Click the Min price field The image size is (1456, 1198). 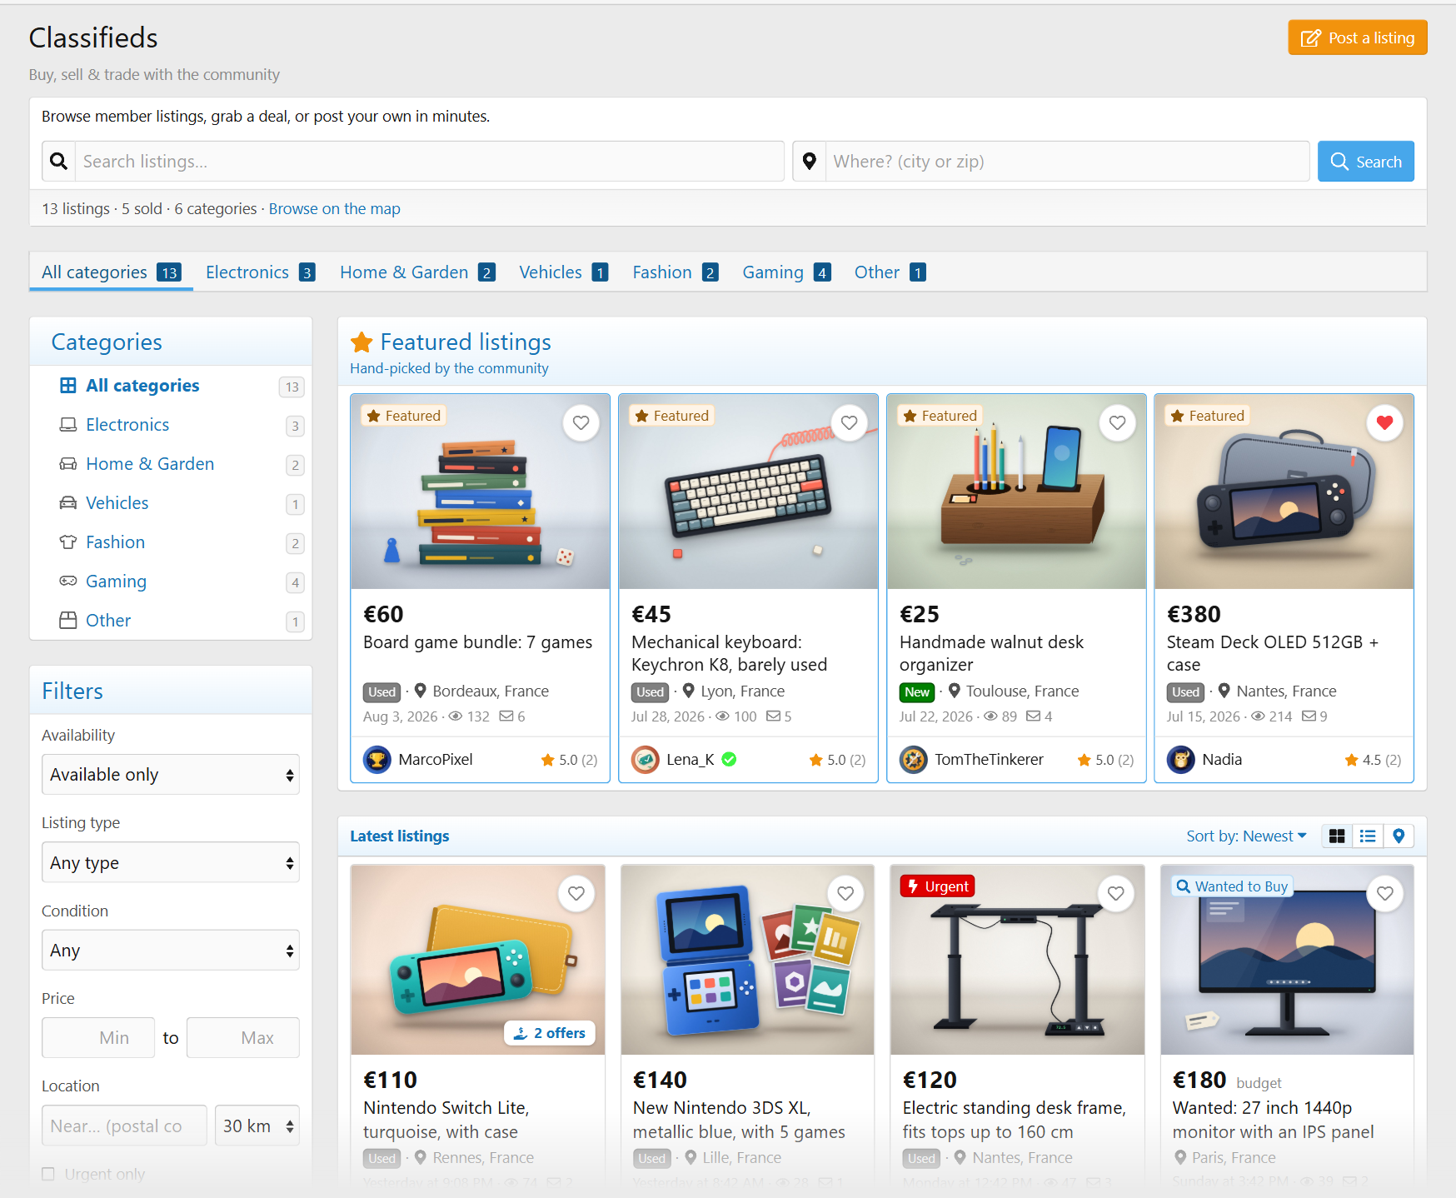98,1038
